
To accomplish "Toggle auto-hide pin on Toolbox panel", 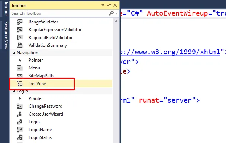I will 109,6.
